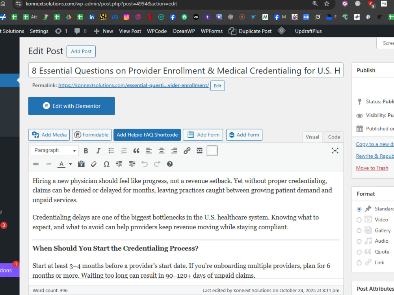Align text left
Screen dimensions: 394x295
tap(149, 151)
